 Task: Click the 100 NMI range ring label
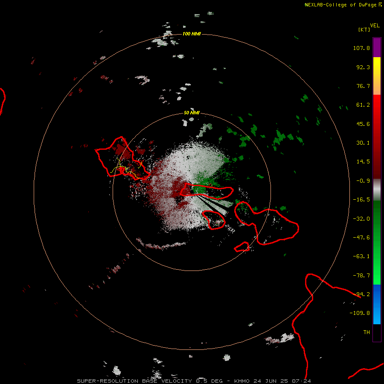pyautogui.click(x=192, y=34)
